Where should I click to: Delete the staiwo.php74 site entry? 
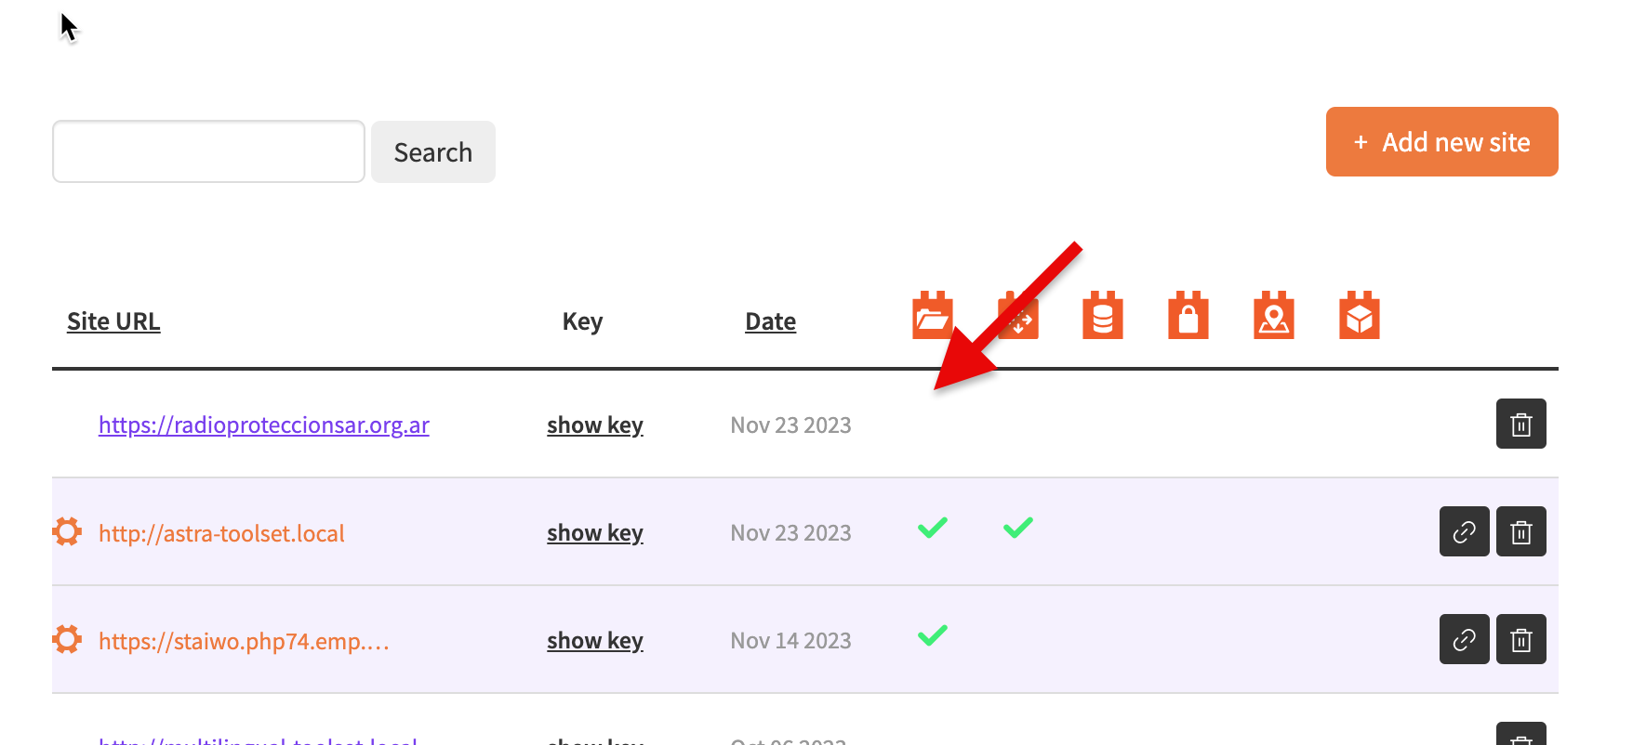1521,639
